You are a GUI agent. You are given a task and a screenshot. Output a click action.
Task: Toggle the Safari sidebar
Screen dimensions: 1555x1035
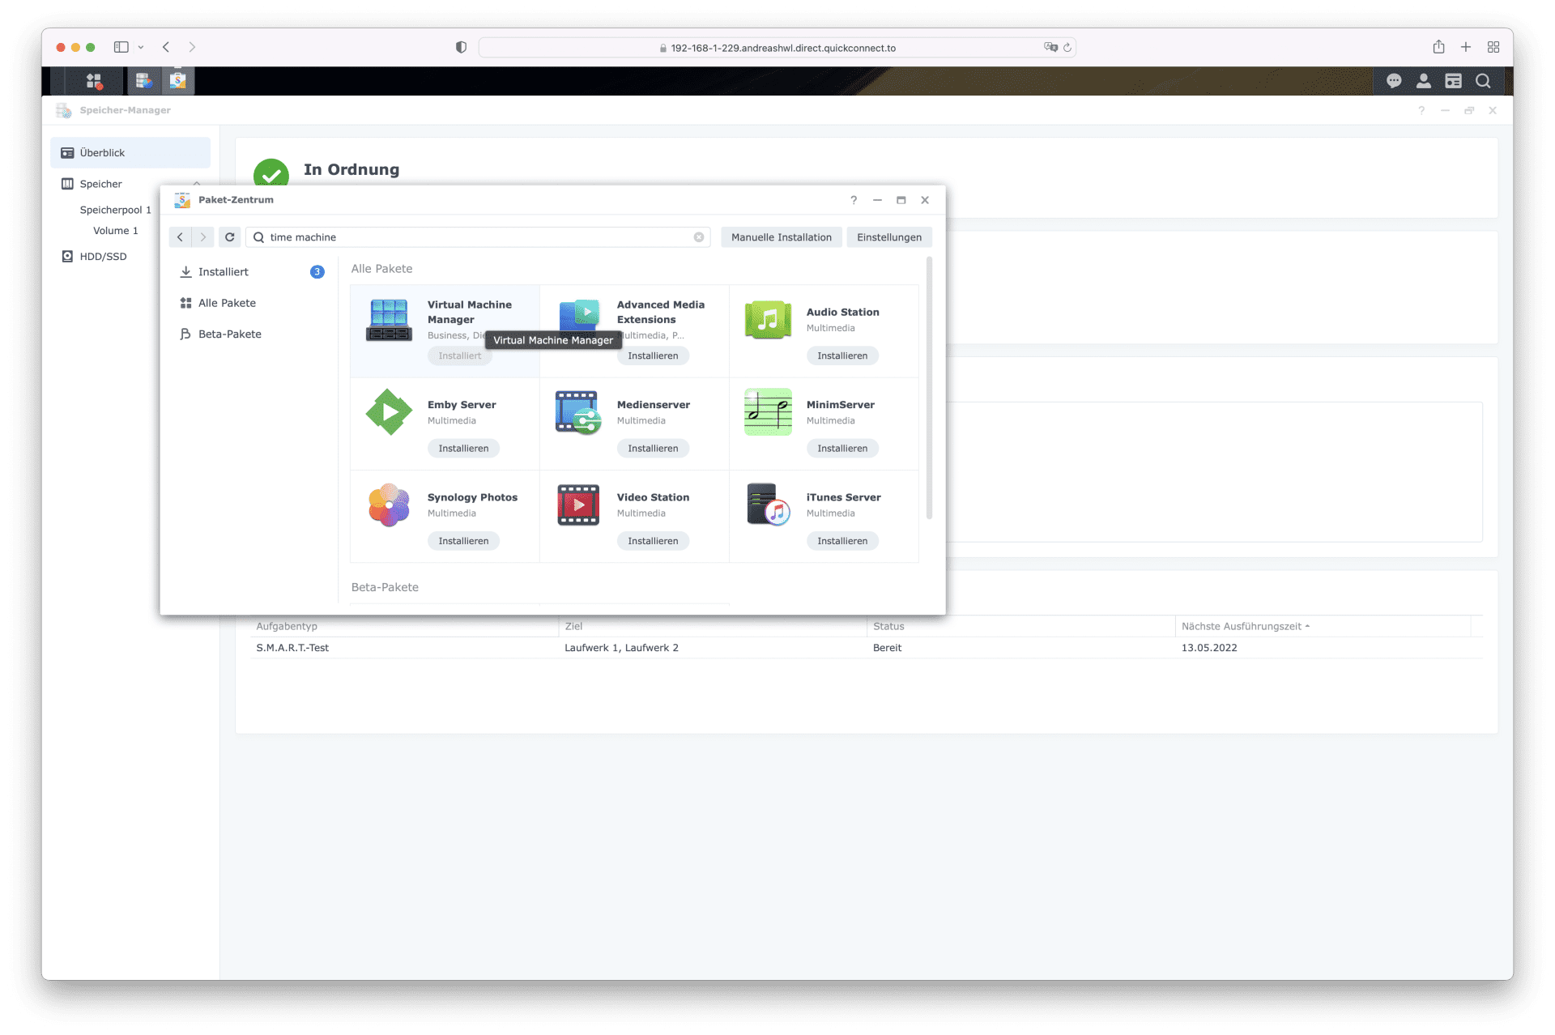pos(121,47)
